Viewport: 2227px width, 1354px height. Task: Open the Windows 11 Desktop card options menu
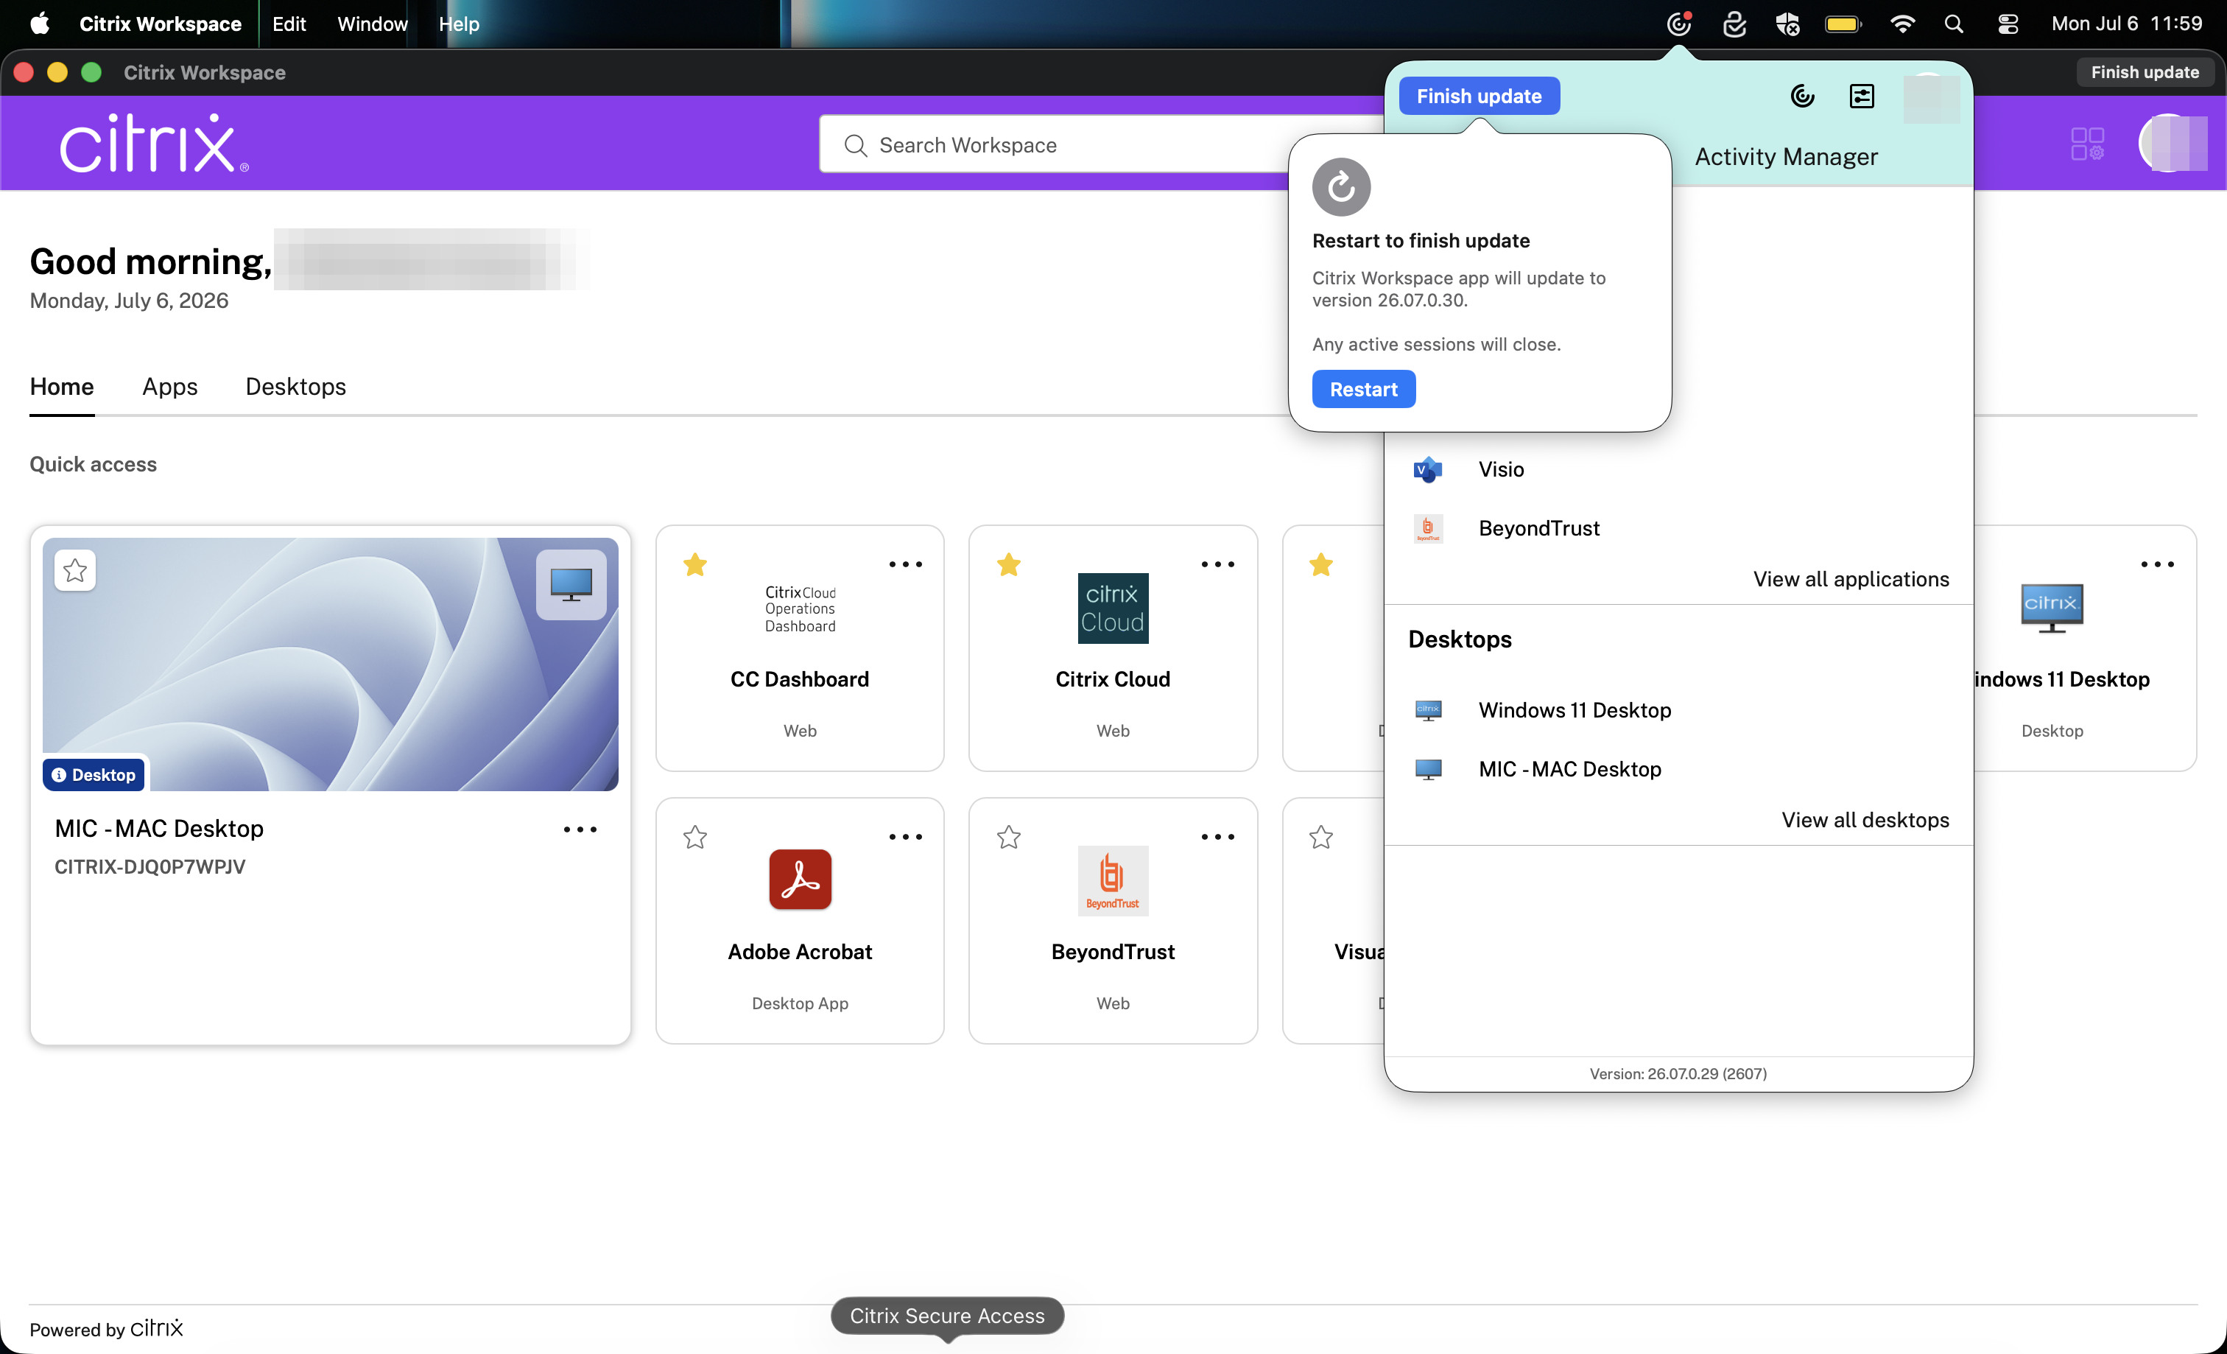point(2158,564)
